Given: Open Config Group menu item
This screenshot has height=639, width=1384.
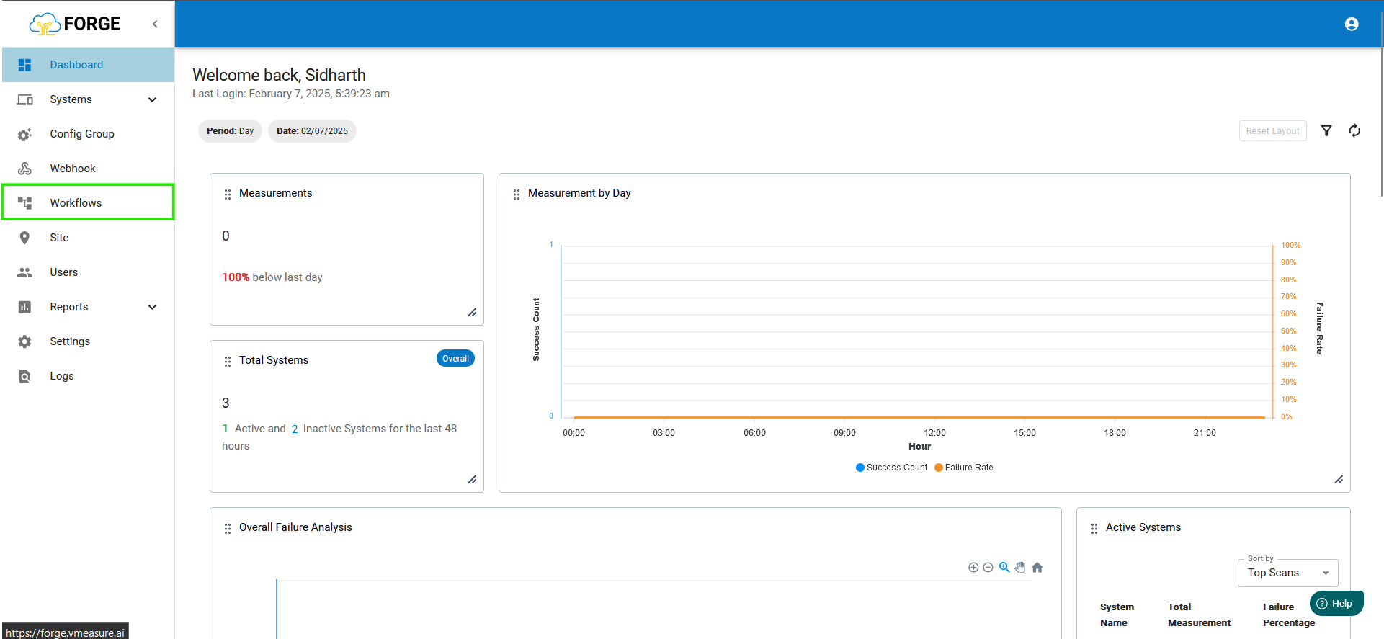Looking at the screenshot, I should [x=88, y=134].
